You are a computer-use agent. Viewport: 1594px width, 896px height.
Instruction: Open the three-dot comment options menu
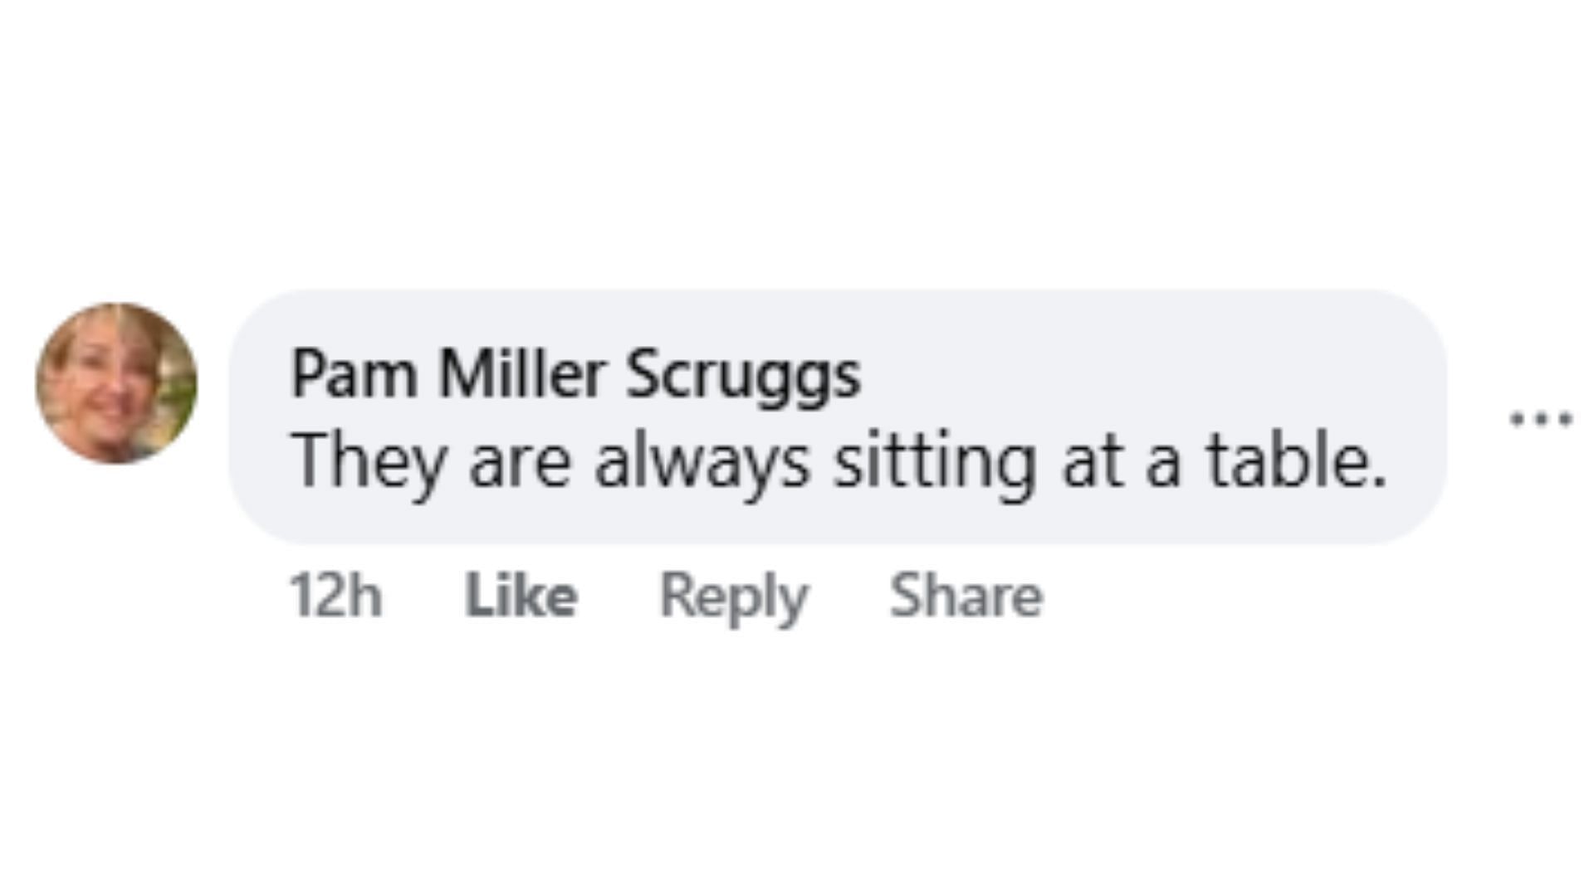click(1540, 420)
